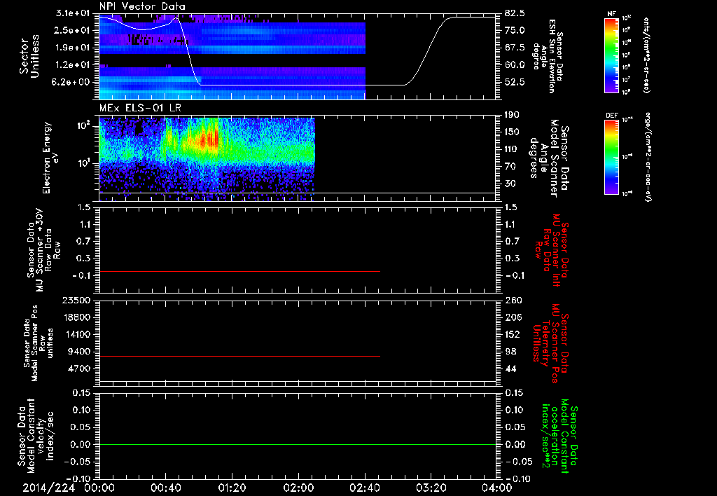Image resolution: width=717 pixels, height=496 pixels.
Task: Click the 00:40 time axis label
Action: tap(165, 488)
